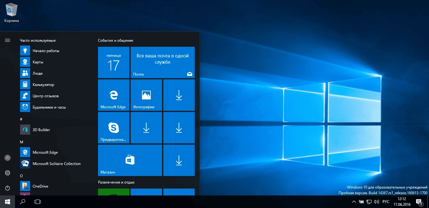Open clock showing 12:12 17.06.2016

click(x=402, y=202)
